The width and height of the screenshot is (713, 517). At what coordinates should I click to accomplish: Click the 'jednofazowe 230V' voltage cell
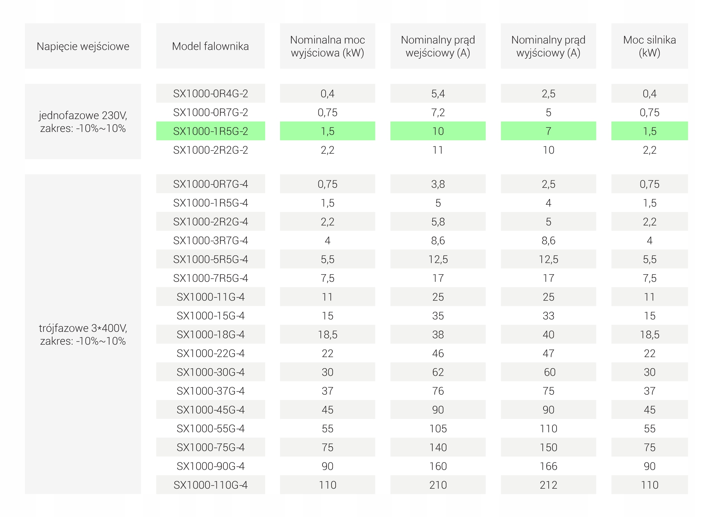[83, 122]
